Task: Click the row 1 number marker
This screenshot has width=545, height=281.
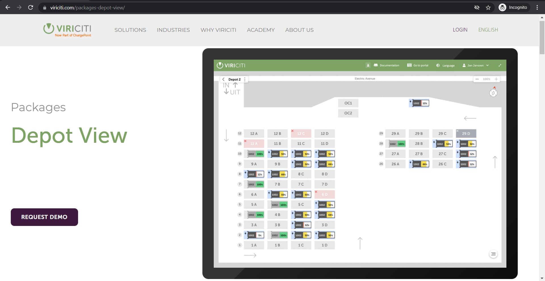Action: pyautogui.click(x=240, y=245)
